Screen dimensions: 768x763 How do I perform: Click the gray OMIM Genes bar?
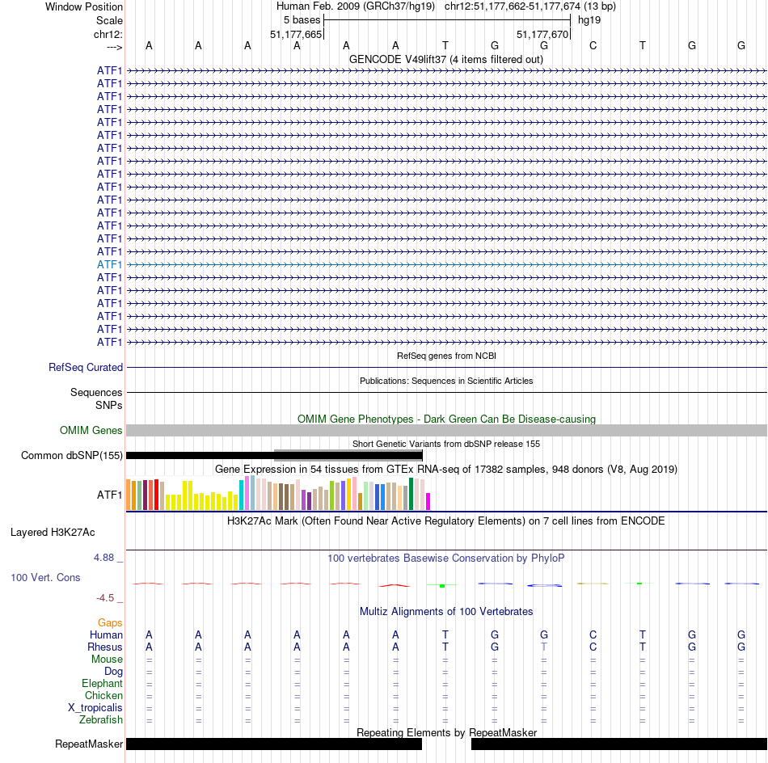tap(447, 431)
